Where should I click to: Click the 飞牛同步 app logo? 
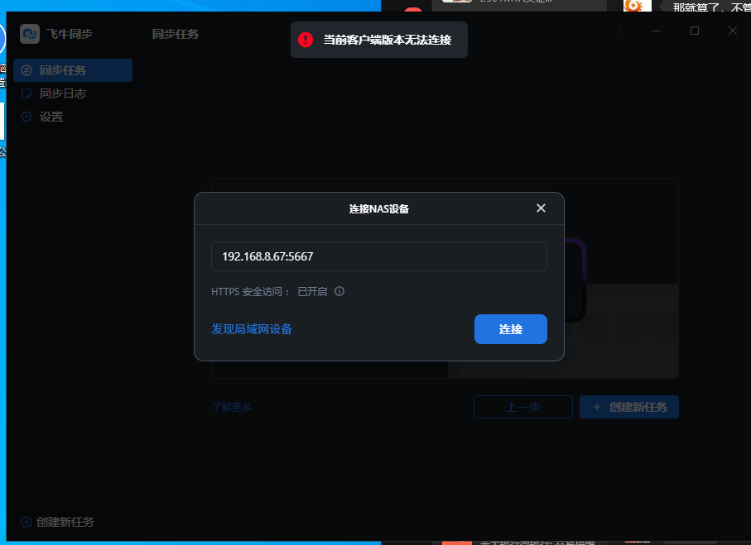tap(31, 34)
